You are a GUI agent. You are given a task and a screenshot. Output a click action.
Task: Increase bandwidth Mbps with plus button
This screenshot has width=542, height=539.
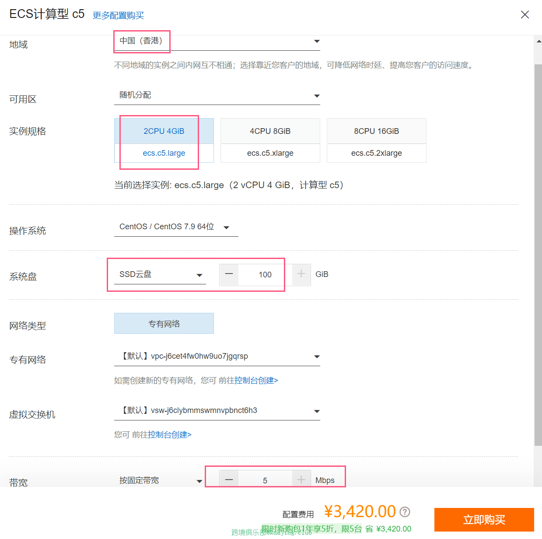pos(301,480)
